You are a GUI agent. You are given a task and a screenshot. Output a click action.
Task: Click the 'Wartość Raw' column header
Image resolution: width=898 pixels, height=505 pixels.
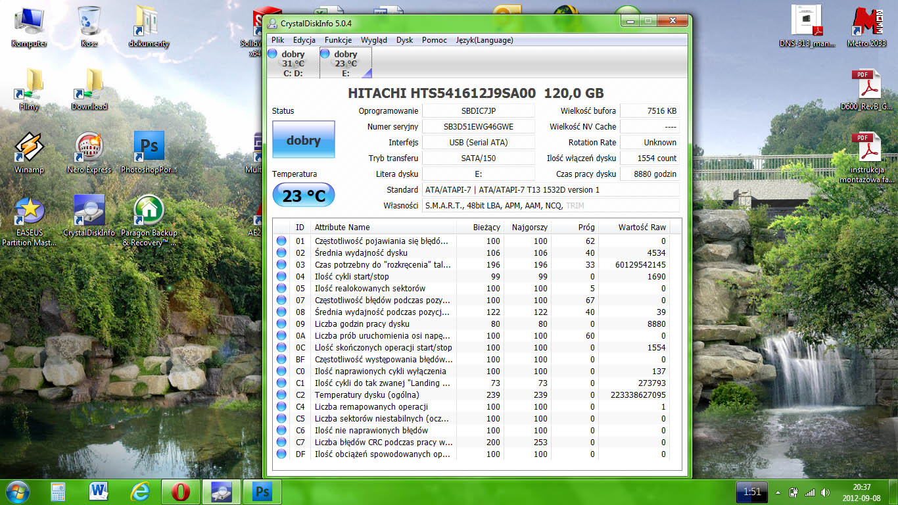pos(634,227)
